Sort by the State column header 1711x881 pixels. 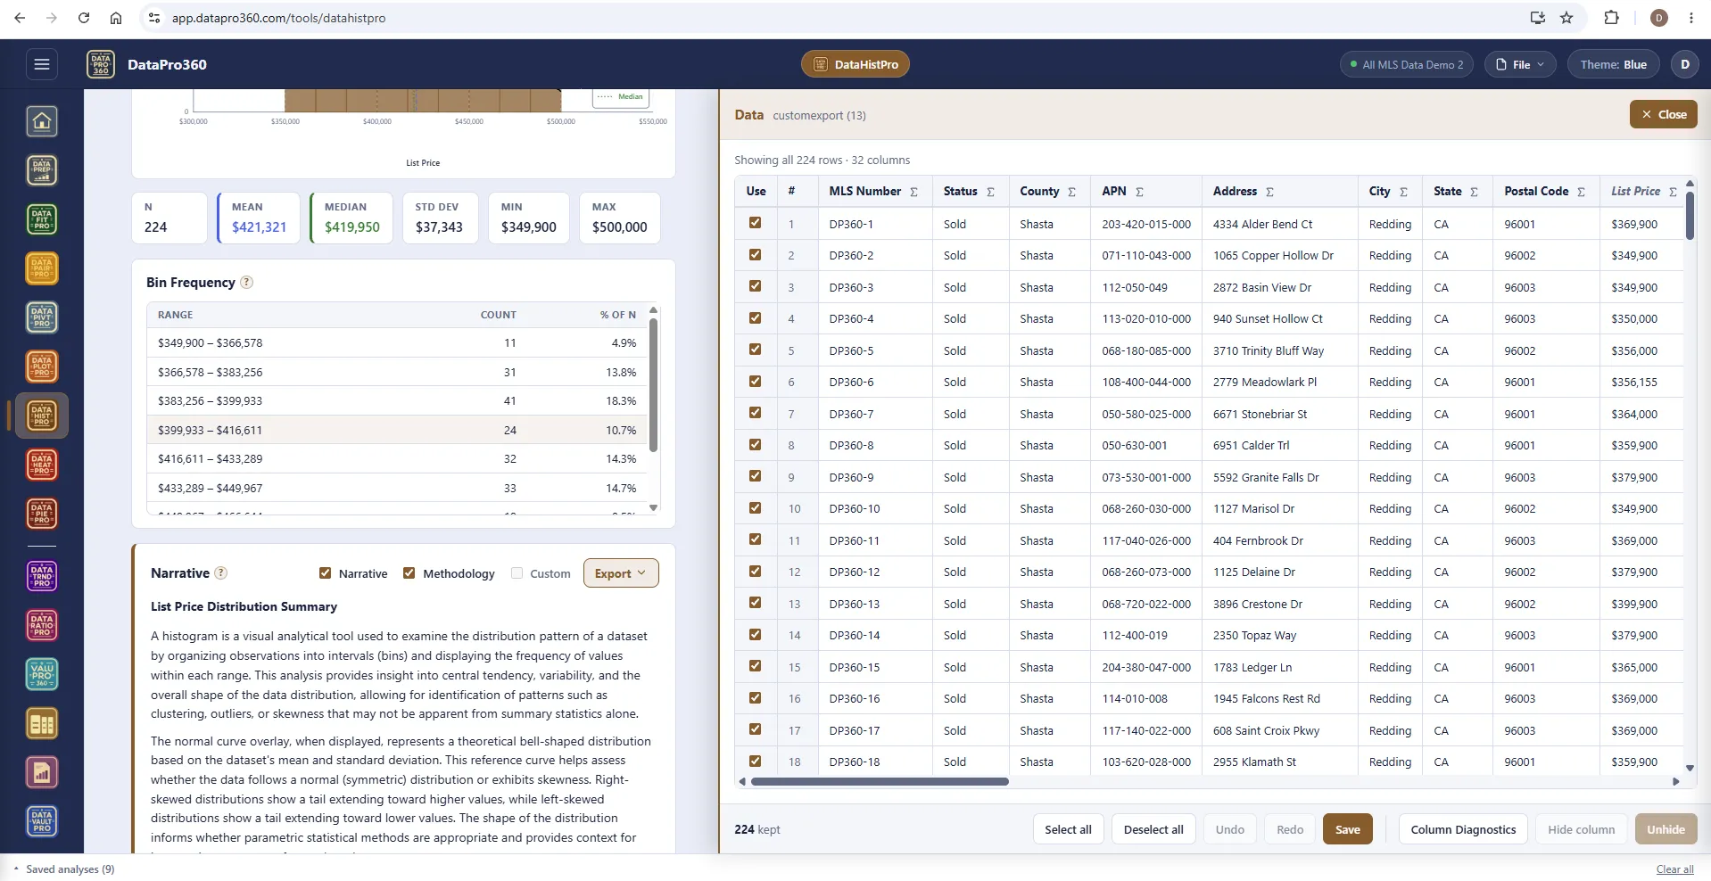1447,191
